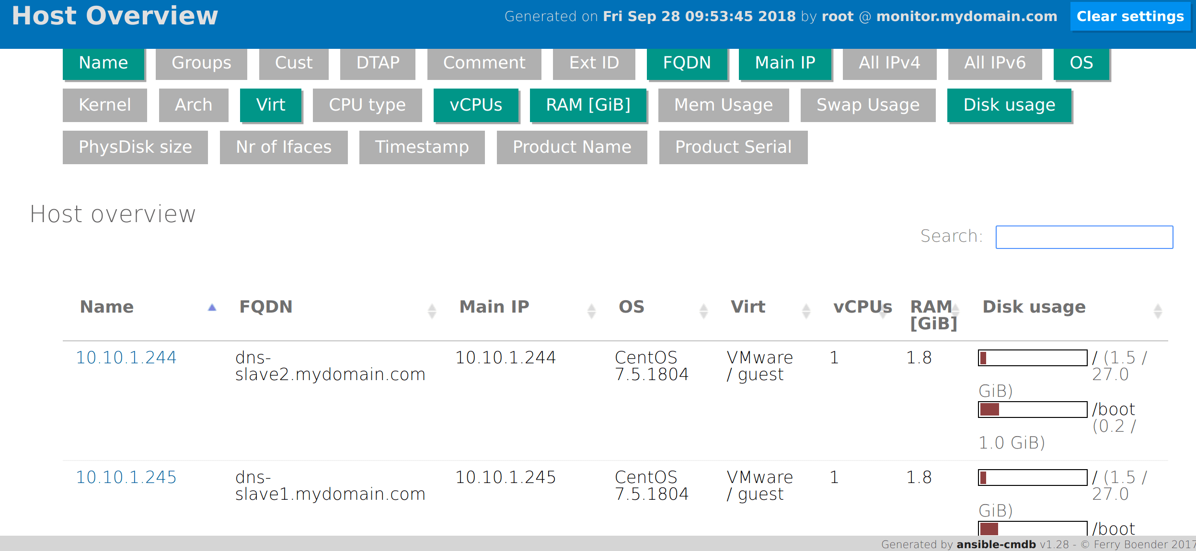Click the /boot disk usage bar of dns-slave2
Viewport: 1196px width, 551px height.
pyautogui.click(x=1032, y=410)
